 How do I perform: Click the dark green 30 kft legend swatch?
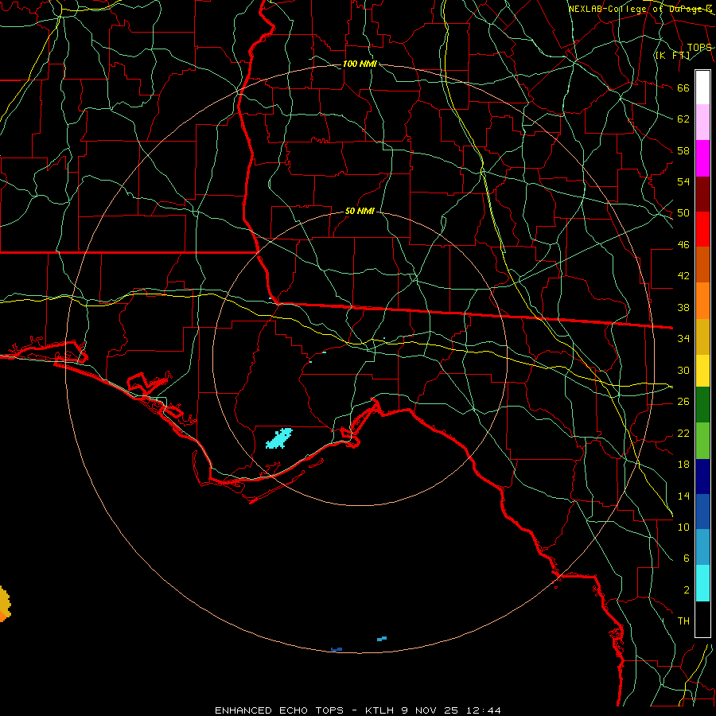click(x=702, y=405)
